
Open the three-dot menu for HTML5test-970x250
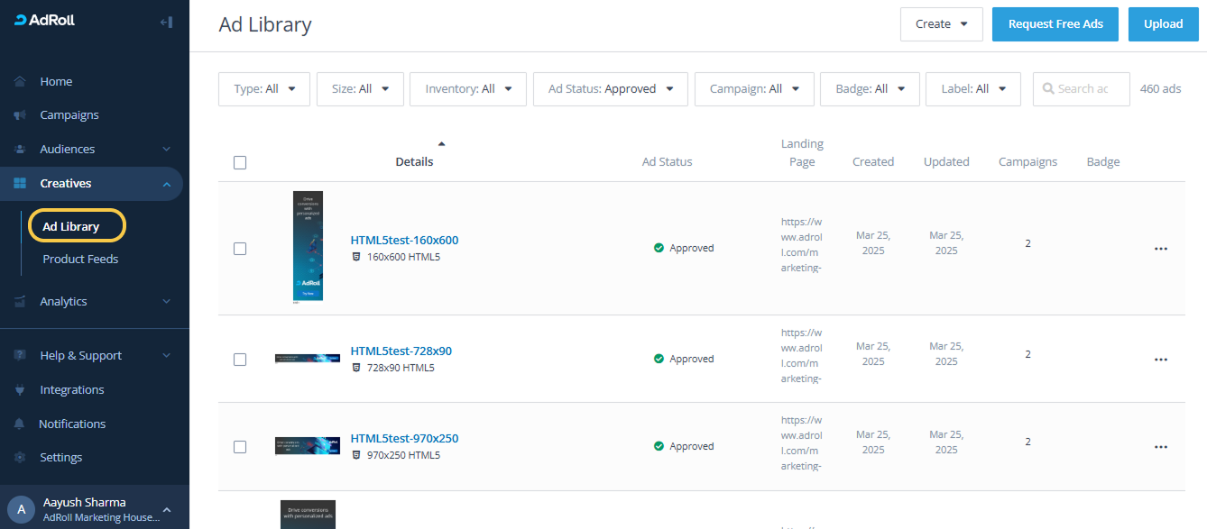[x=1160, y=447]
